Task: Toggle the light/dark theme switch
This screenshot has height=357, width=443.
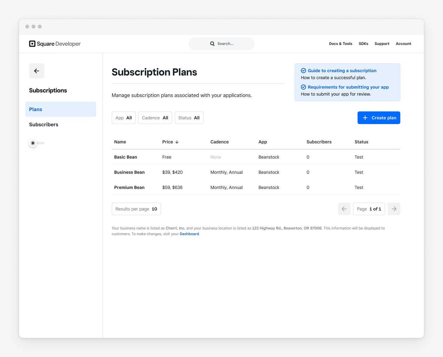Action: [37, 143]
